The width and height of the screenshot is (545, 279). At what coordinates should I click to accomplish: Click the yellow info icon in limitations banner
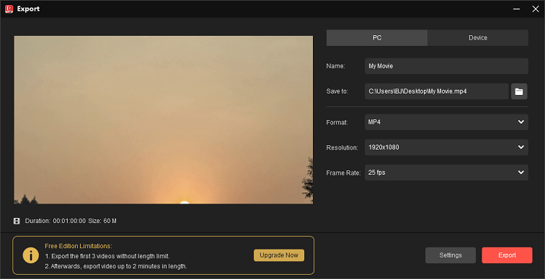[31, 255]
